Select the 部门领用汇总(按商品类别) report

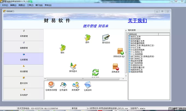pos(141,56)
